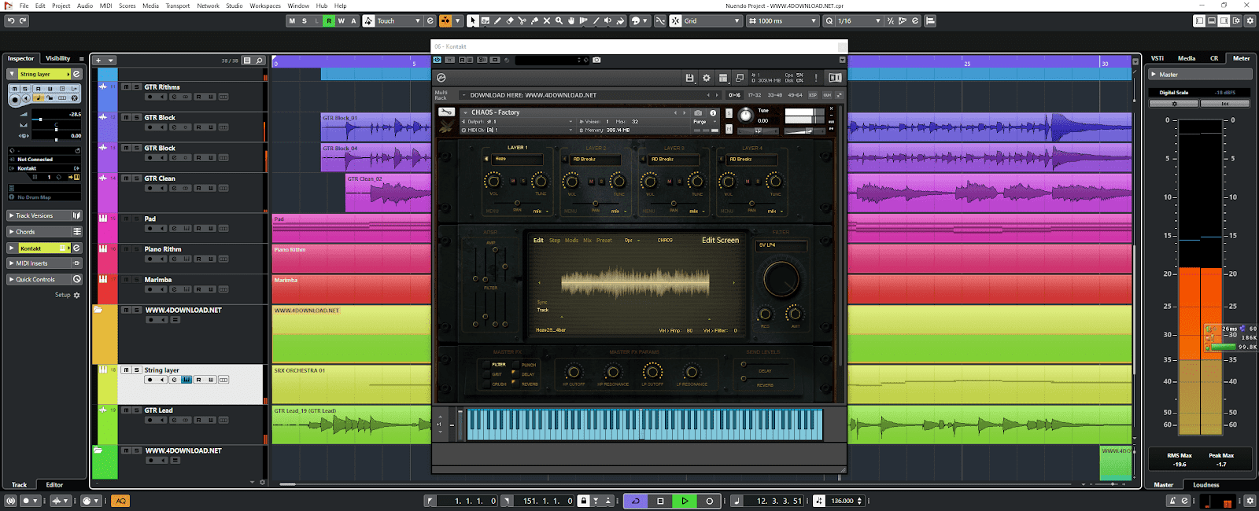Mute the GTR Rithms track
Screen dimensions: 1259x511
[126, 87]
